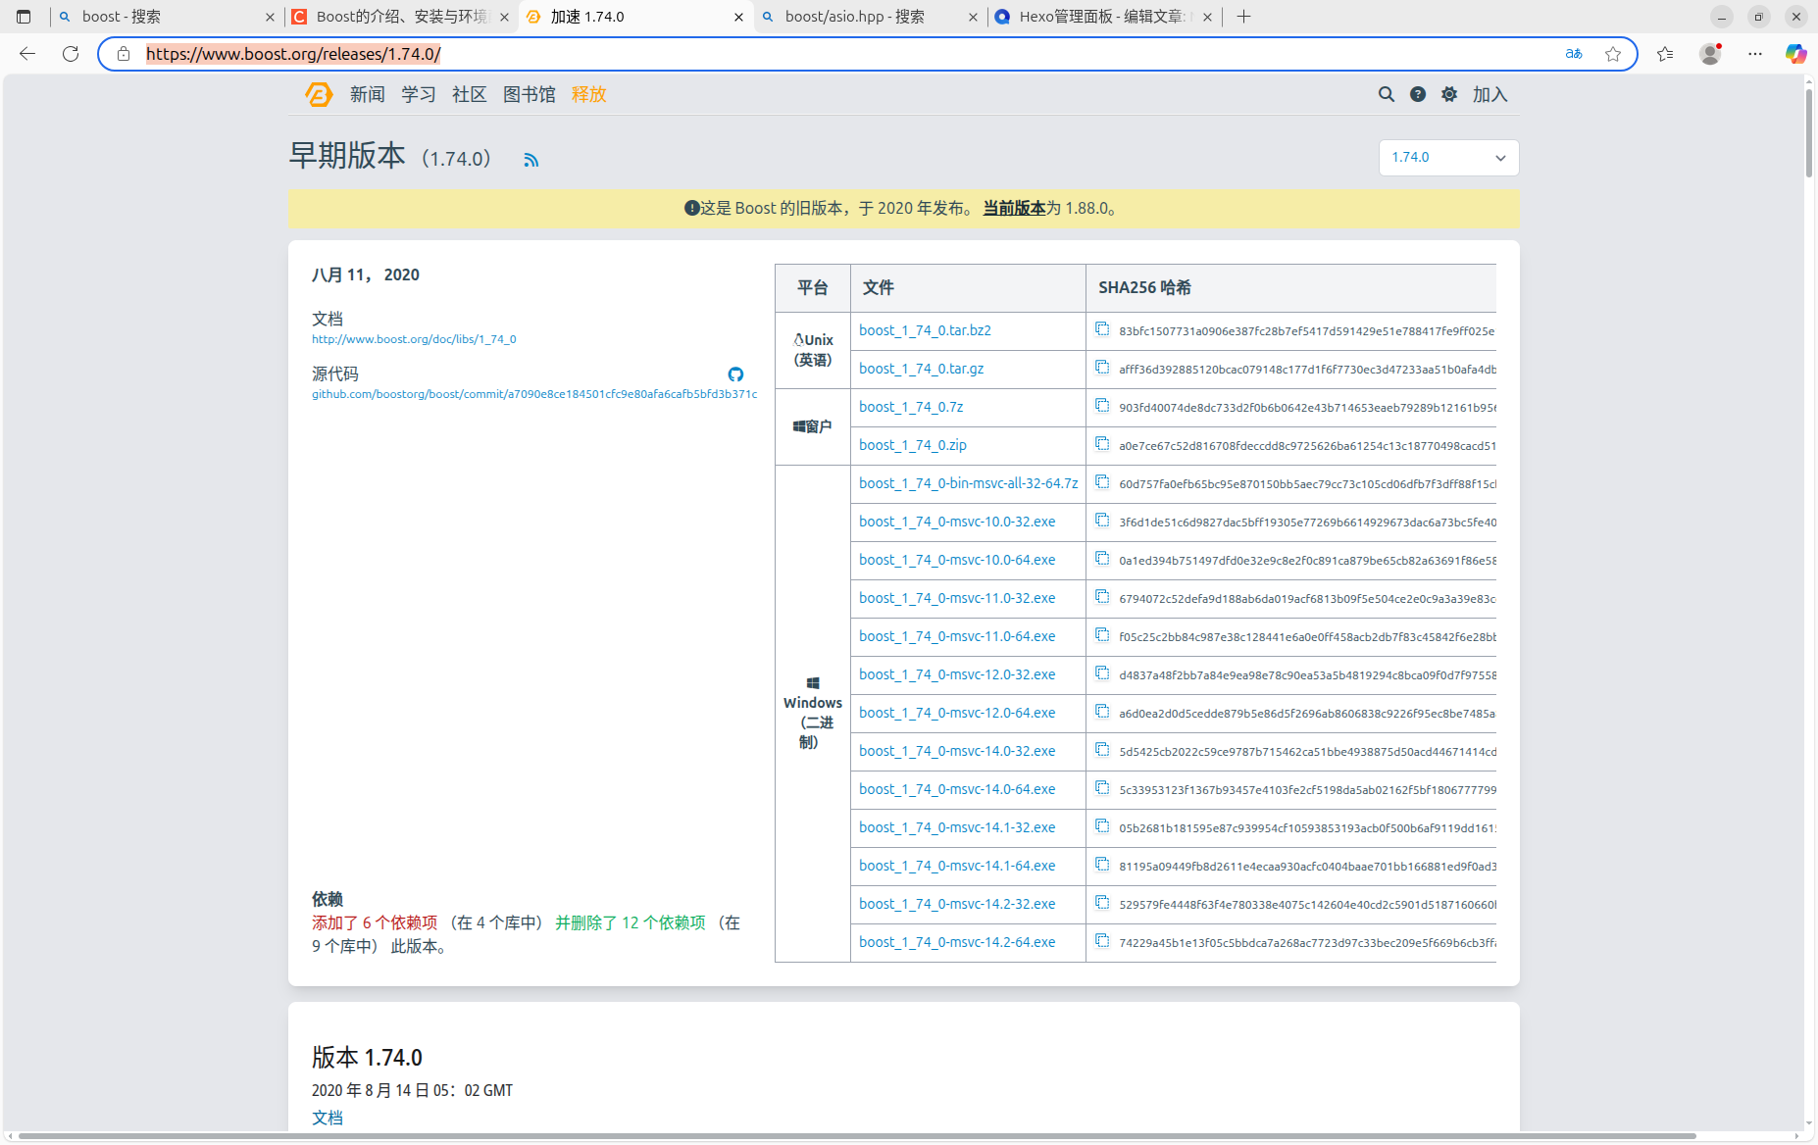Image resolution: width=1818 pixels, height=1145 pixels.
Task: Open the browser profile avatar
Action: point(1710,54)
